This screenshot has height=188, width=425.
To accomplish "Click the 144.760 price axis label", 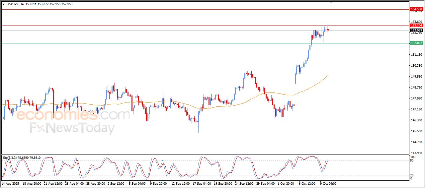I will [x=416, y=142].
